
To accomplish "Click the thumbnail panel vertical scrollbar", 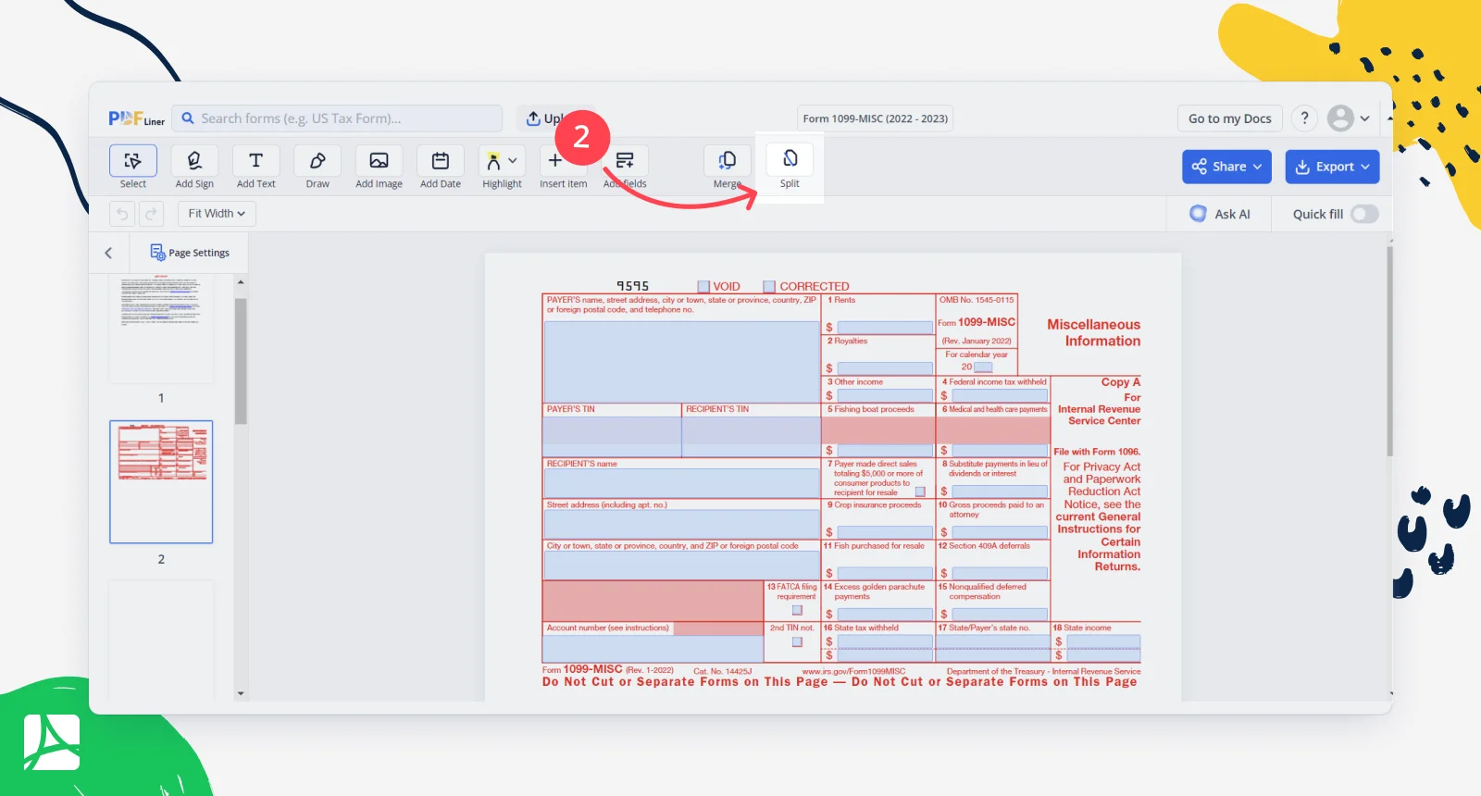I will [241, 361].
